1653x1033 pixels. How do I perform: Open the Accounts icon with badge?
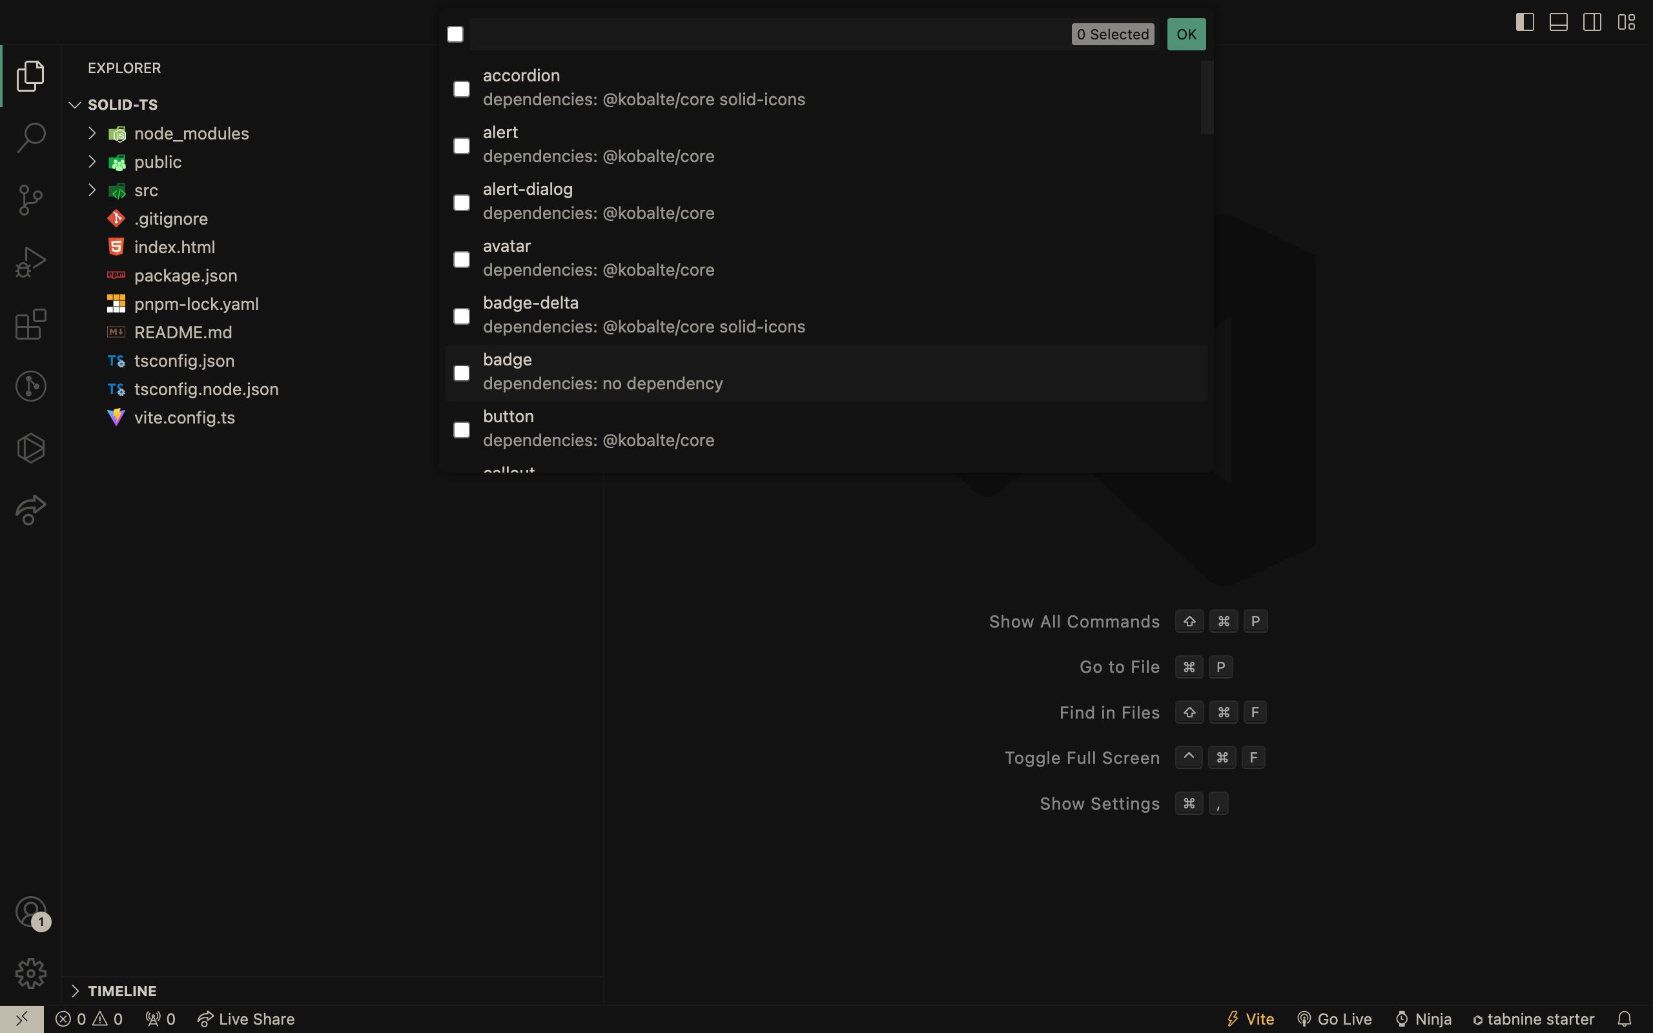pos(31,912)
